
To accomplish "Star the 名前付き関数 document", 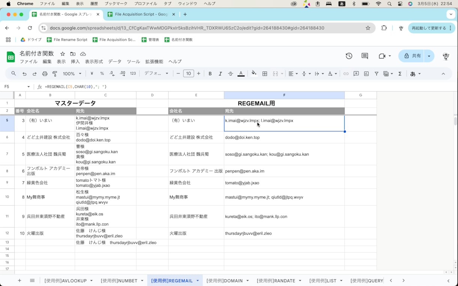I will [63, 54].
